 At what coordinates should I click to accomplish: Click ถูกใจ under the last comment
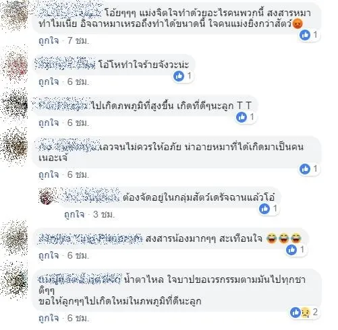pos(49,318)
